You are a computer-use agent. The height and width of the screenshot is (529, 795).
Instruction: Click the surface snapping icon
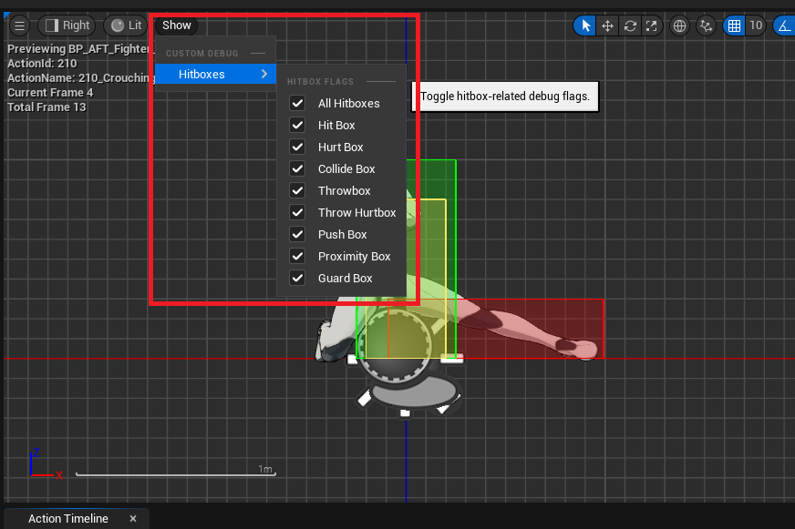706,25
